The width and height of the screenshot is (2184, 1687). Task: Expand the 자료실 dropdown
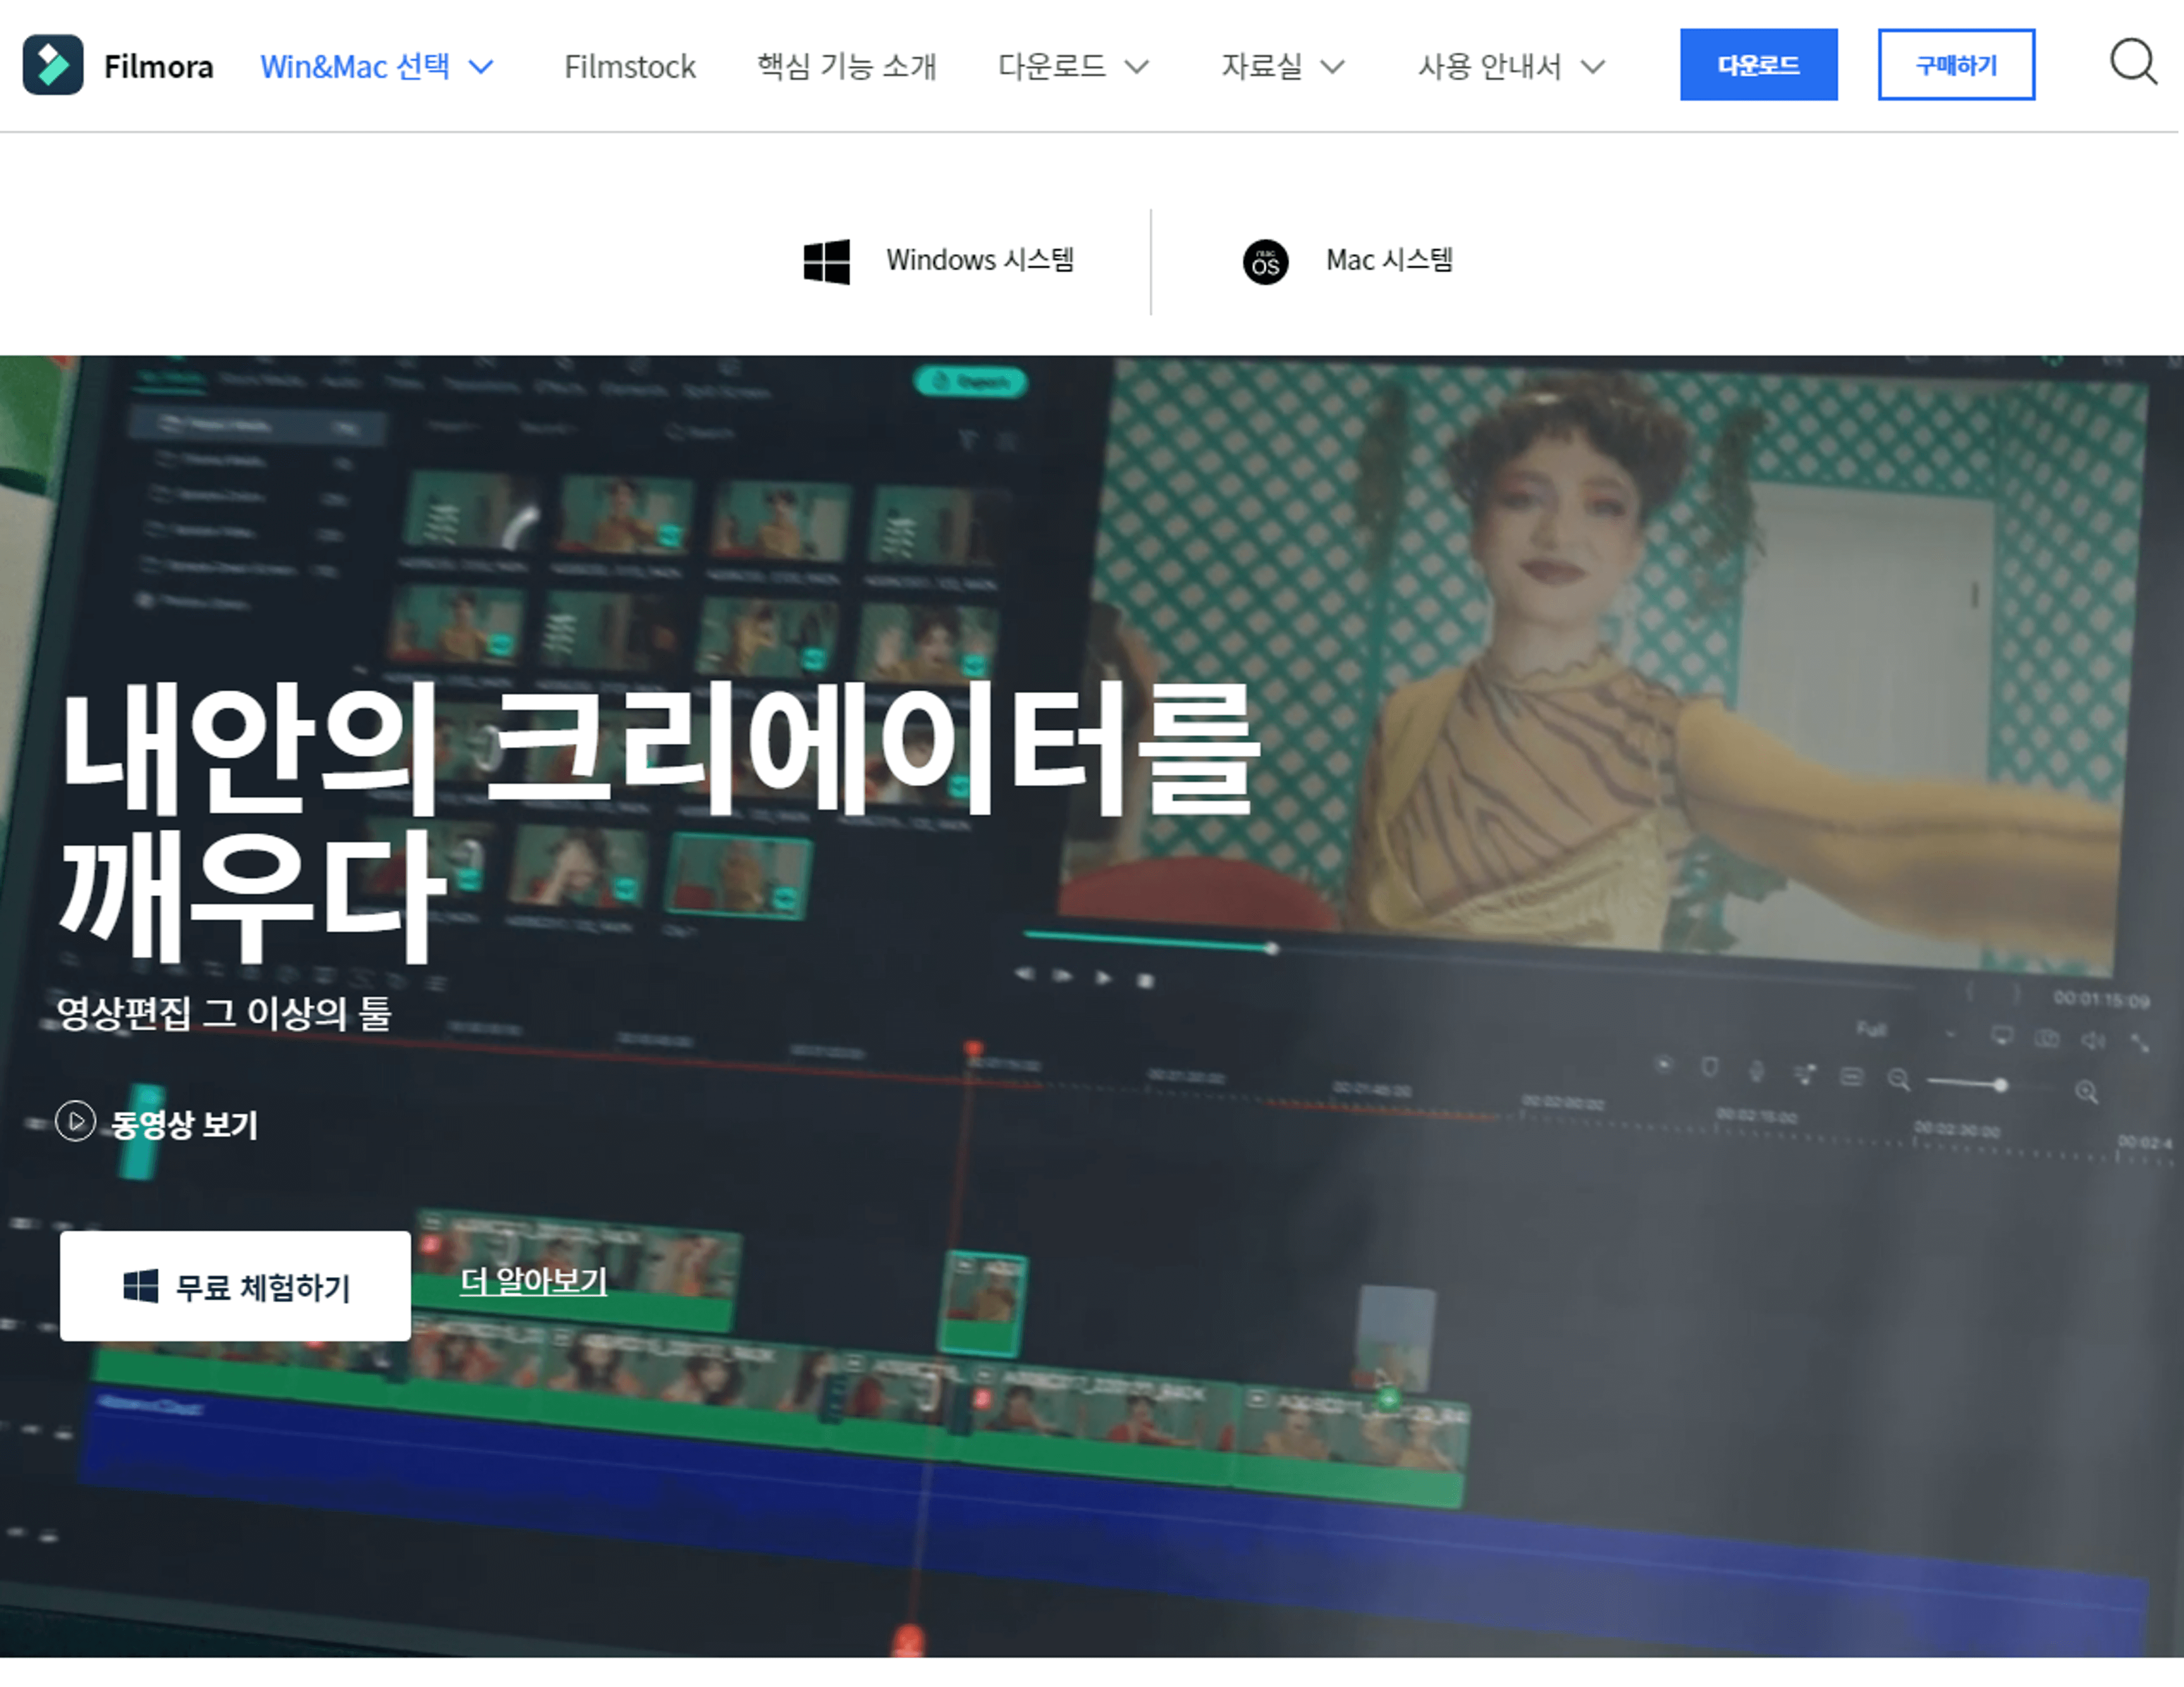coord(1283,67)
